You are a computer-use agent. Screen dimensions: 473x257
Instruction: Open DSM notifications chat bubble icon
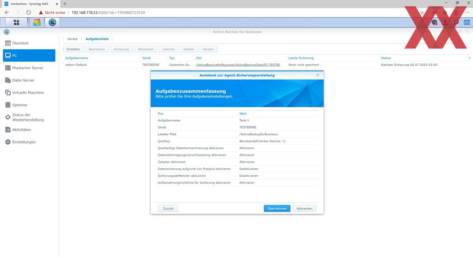[434, 23]
